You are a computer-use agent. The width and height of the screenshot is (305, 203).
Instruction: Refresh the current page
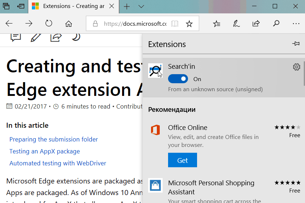(49, 24)
